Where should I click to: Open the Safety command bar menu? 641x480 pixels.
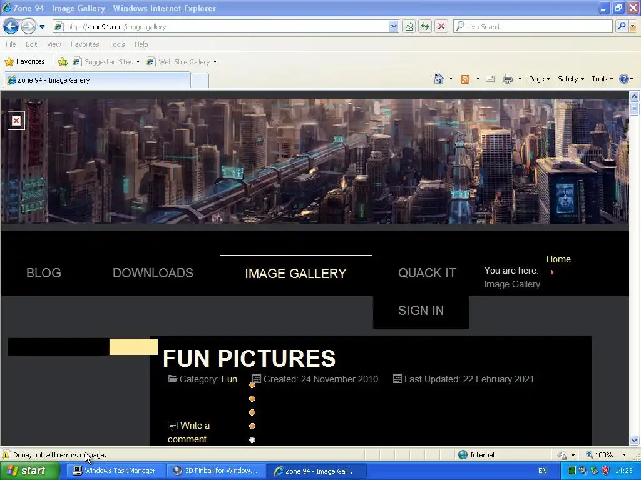point(571,79)
